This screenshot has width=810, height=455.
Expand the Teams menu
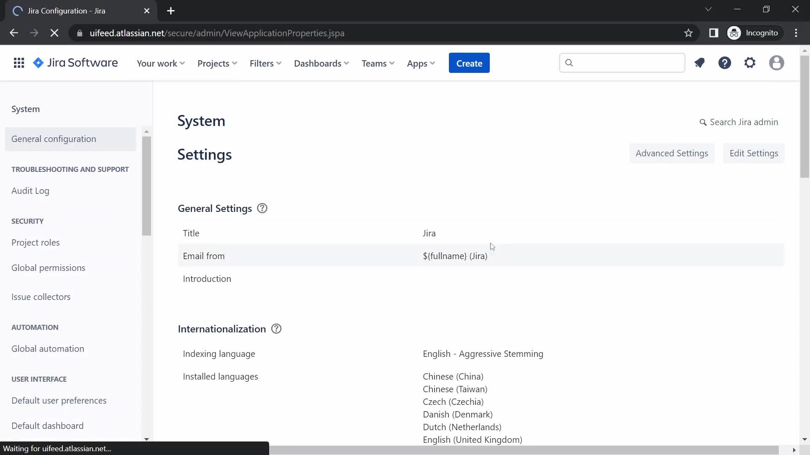click(x=378, y=63)
